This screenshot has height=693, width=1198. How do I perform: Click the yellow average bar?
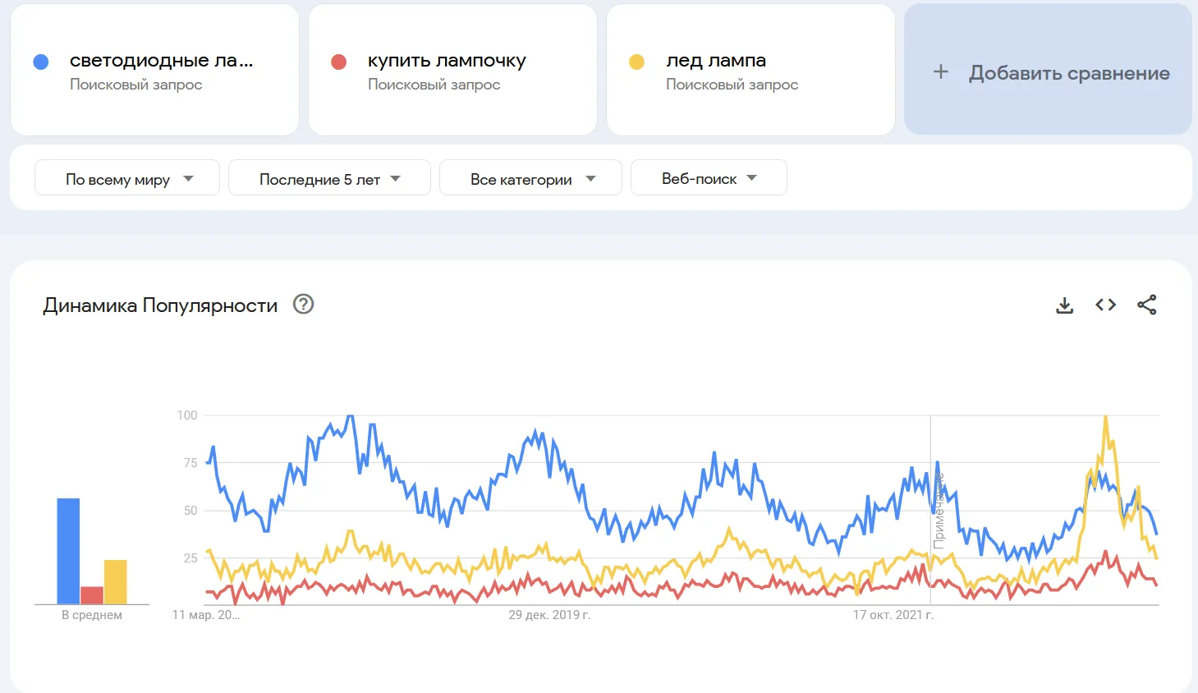click(x=116, y=581)
